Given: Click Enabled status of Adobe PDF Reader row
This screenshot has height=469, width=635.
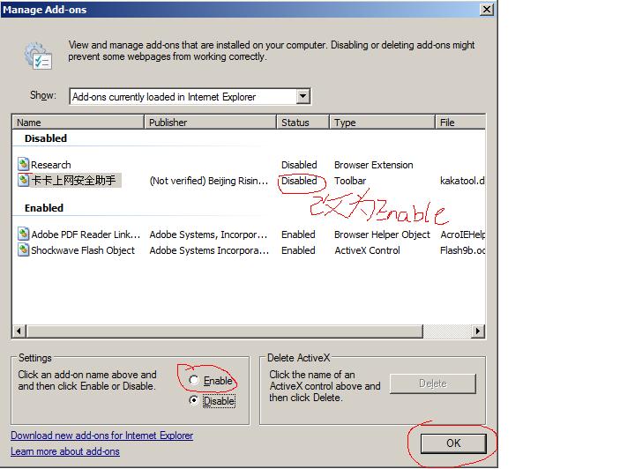Looking at the screenshot, I should pos(298,234).
